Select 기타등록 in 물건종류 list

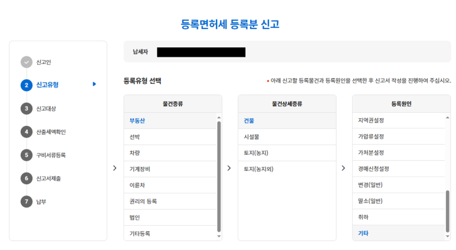pyautogui.click(x=170, y=233)
